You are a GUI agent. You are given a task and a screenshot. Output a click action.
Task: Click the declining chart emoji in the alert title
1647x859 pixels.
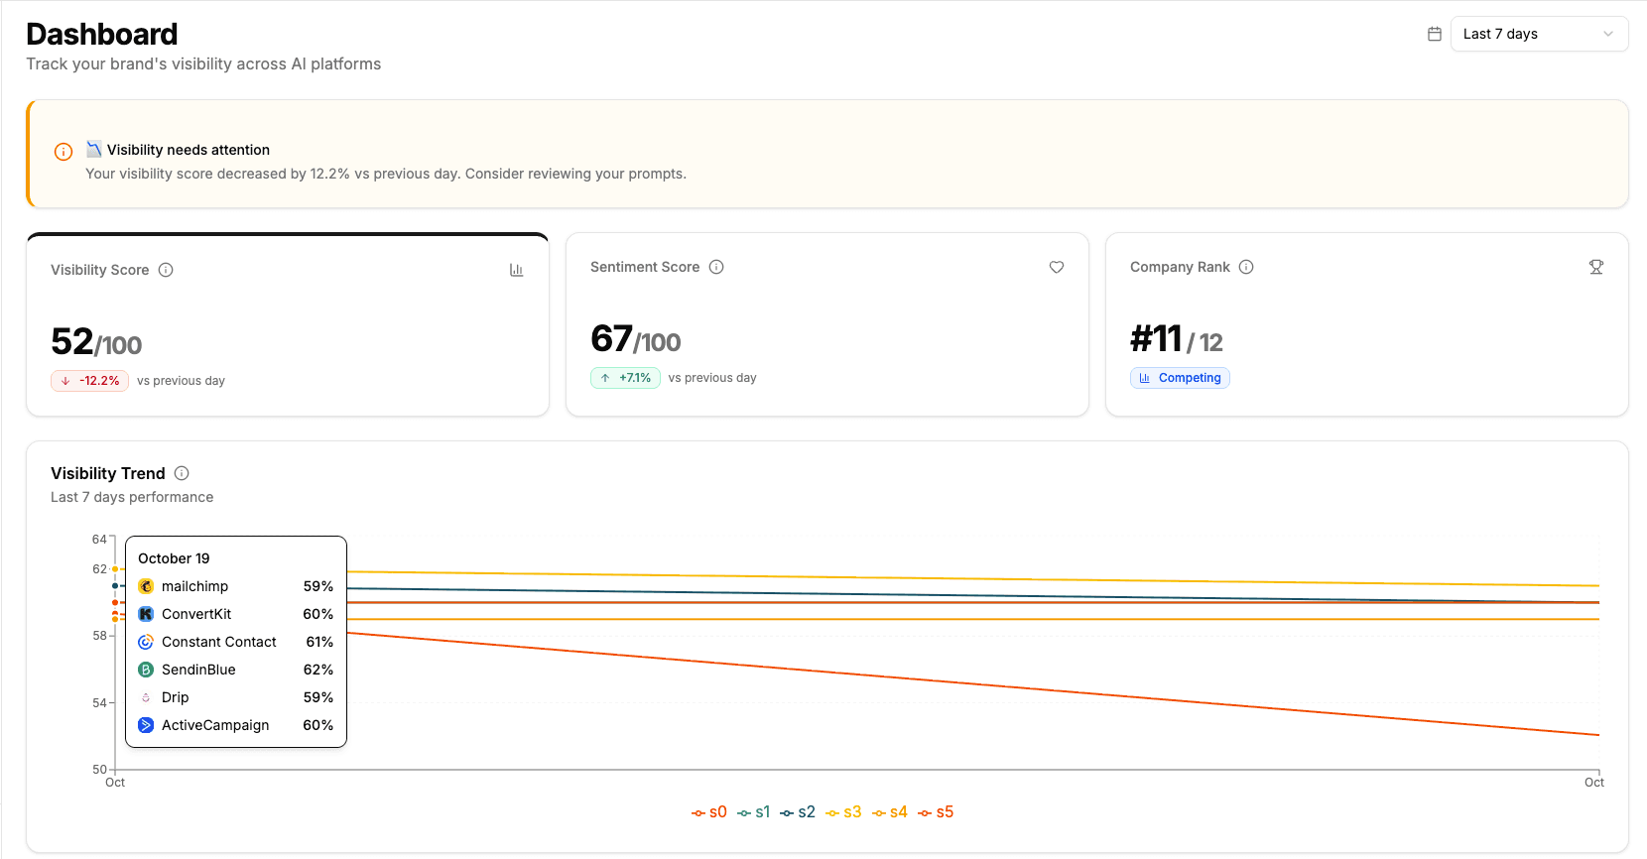coord(94,149)
